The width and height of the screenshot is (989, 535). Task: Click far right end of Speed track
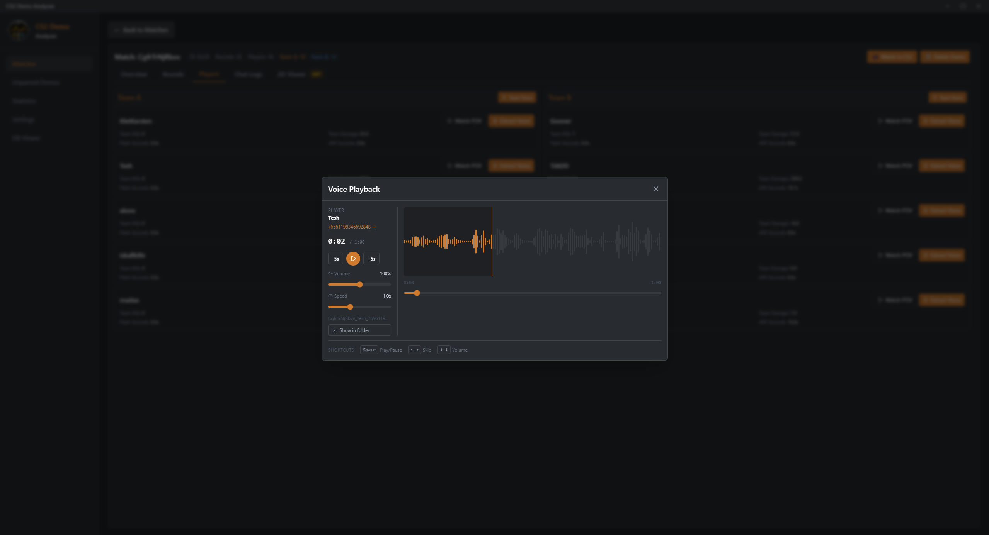pos(390,307)
